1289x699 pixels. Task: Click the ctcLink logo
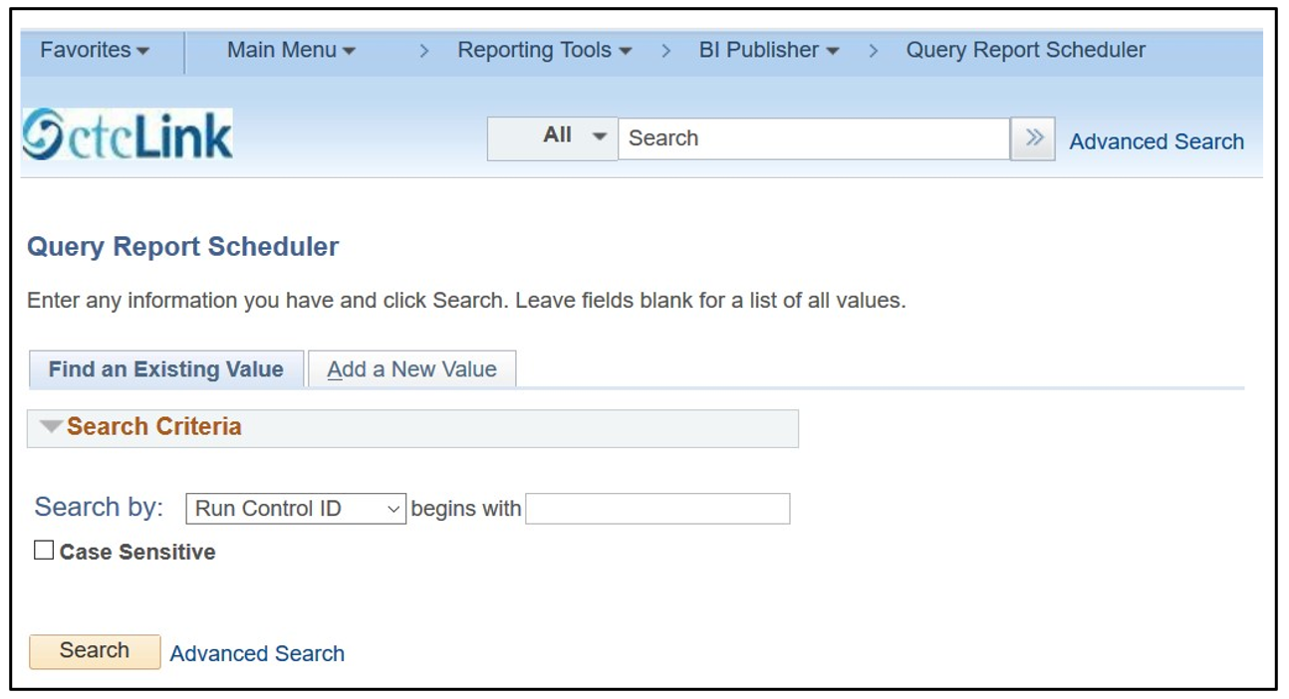click(128, 134)
